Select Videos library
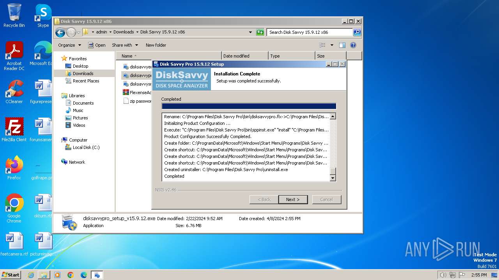Viewport: 499px width, 280px height. (79, 125)
